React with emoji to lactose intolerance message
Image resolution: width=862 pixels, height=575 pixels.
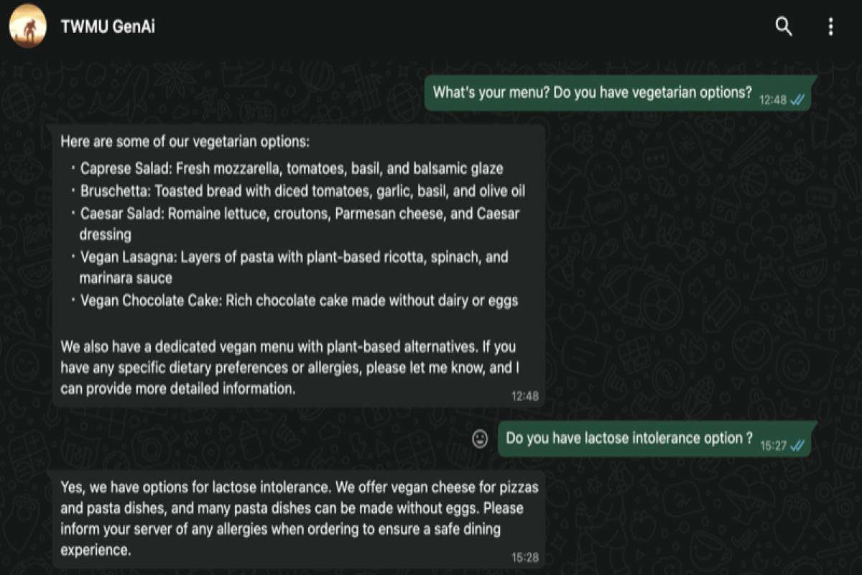coord(480,438)
